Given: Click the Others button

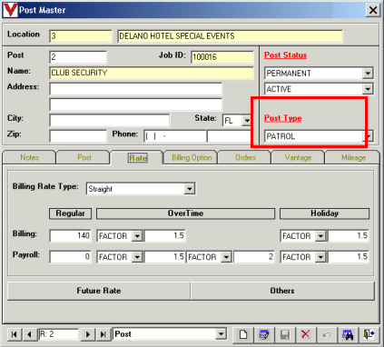Looking at the screenshot, I should (x=282, y=291).
